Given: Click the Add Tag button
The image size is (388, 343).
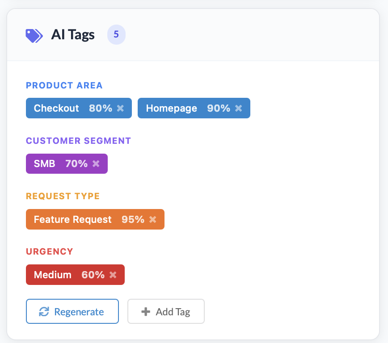Looking at the screenshot, I should 166,311.
